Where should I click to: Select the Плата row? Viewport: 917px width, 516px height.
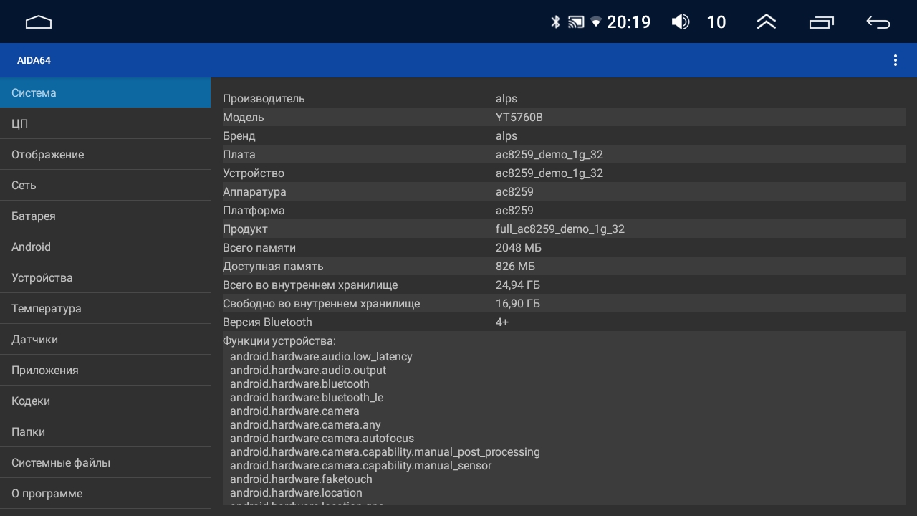click(564, 154)
